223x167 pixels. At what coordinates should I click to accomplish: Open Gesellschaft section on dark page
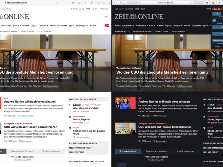click(128, 25)
